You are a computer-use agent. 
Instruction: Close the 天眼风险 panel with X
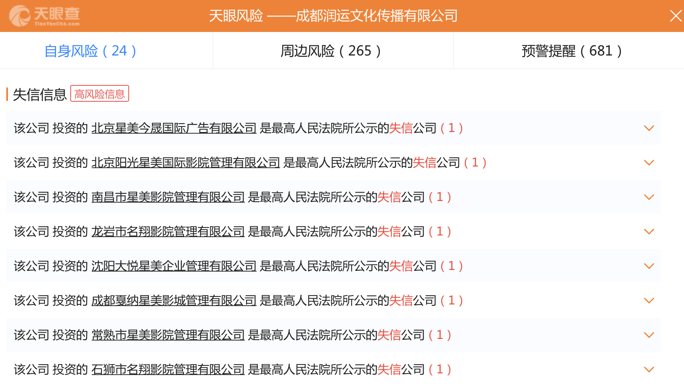tap(676, 16)
